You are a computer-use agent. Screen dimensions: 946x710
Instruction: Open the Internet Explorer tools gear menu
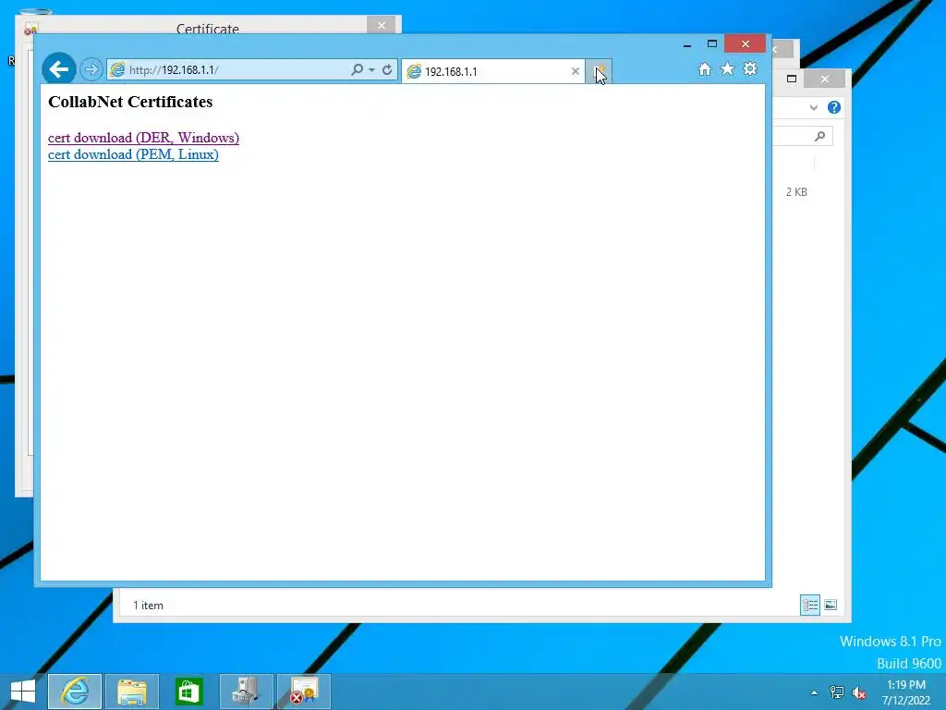click(750, 68)
